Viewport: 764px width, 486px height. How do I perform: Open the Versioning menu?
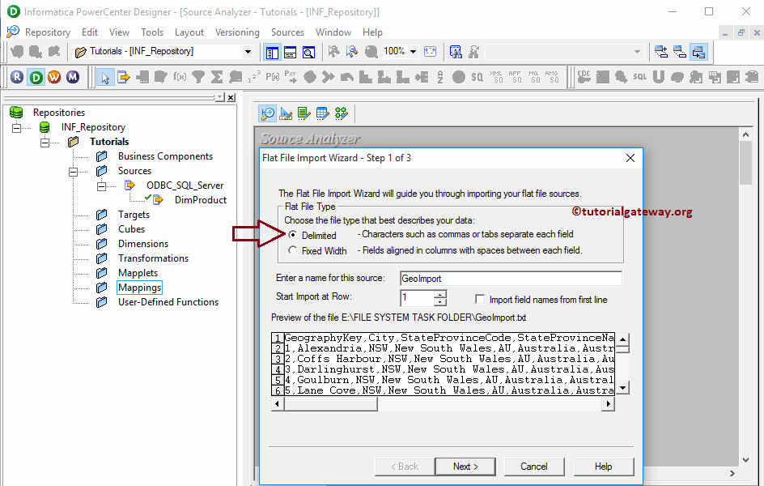tap(237, 32)
